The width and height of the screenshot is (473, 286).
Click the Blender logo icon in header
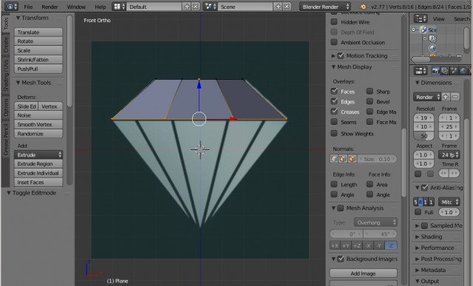point(363,7)
